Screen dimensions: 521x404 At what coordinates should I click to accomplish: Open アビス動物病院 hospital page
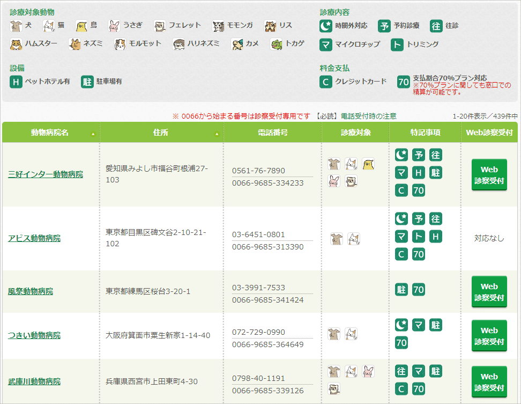coord(34,238)
